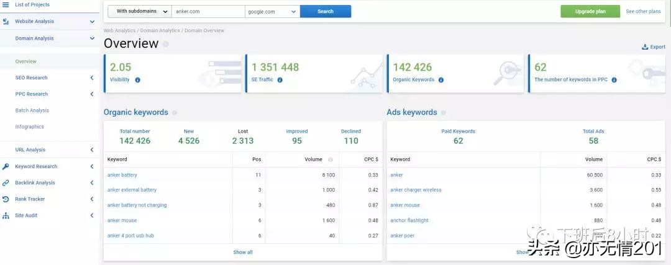Expand the Backlink Analysis chevron
The height and width of the screenshot is (265, 671).
point(92,182)
